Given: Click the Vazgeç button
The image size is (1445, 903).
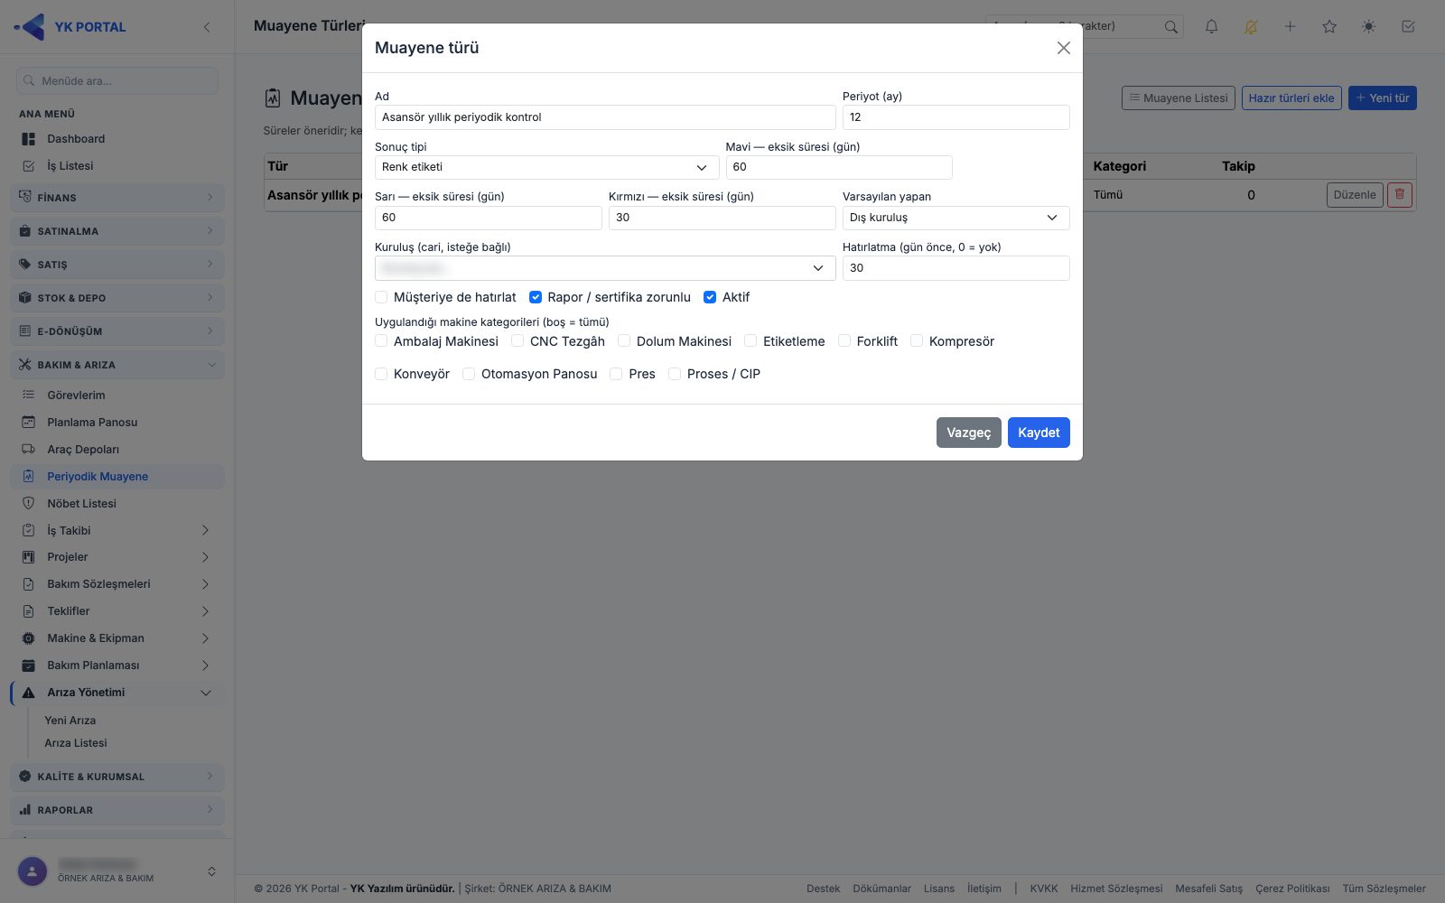Looking at the screenshot, I should (x=969, y=433).
